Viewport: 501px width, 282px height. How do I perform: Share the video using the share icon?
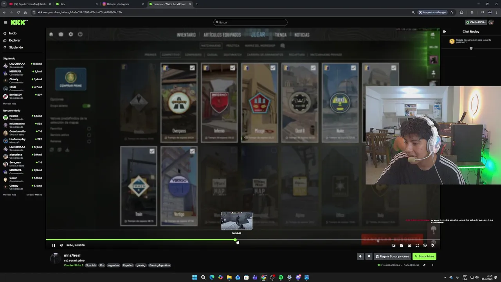(x=424, y=265)
